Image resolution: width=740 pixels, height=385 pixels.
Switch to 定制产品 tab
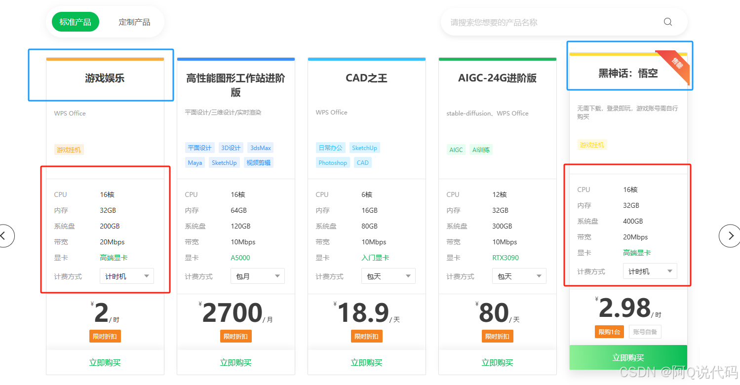134,22
